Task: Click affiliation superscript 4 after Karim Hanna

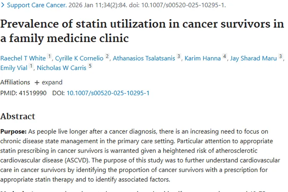Action: click(x=225, y=57)
